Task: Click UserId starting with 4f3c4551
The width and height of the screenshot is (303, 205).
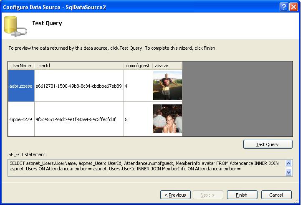Action: pos(79,119)
